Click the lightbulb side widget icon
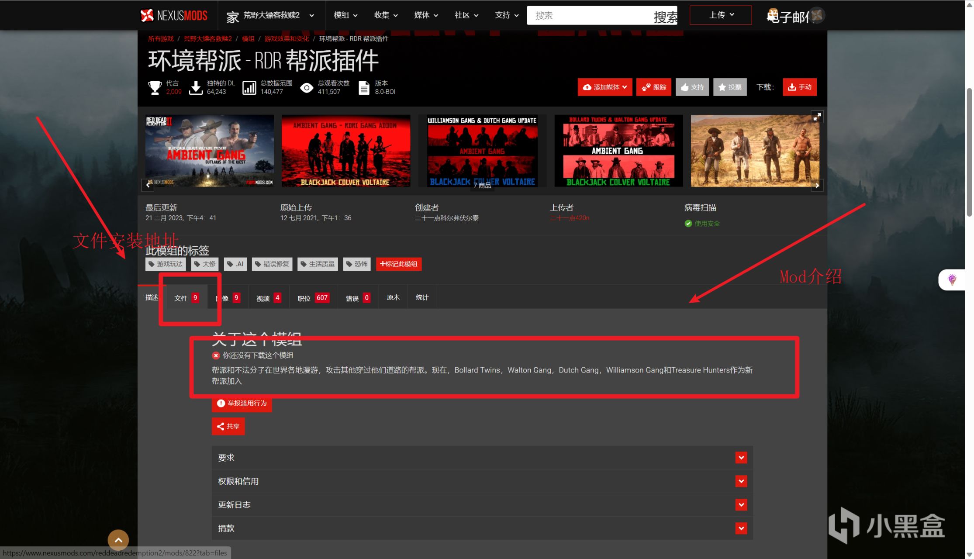974x559 pixels. [x=952, y=279]
